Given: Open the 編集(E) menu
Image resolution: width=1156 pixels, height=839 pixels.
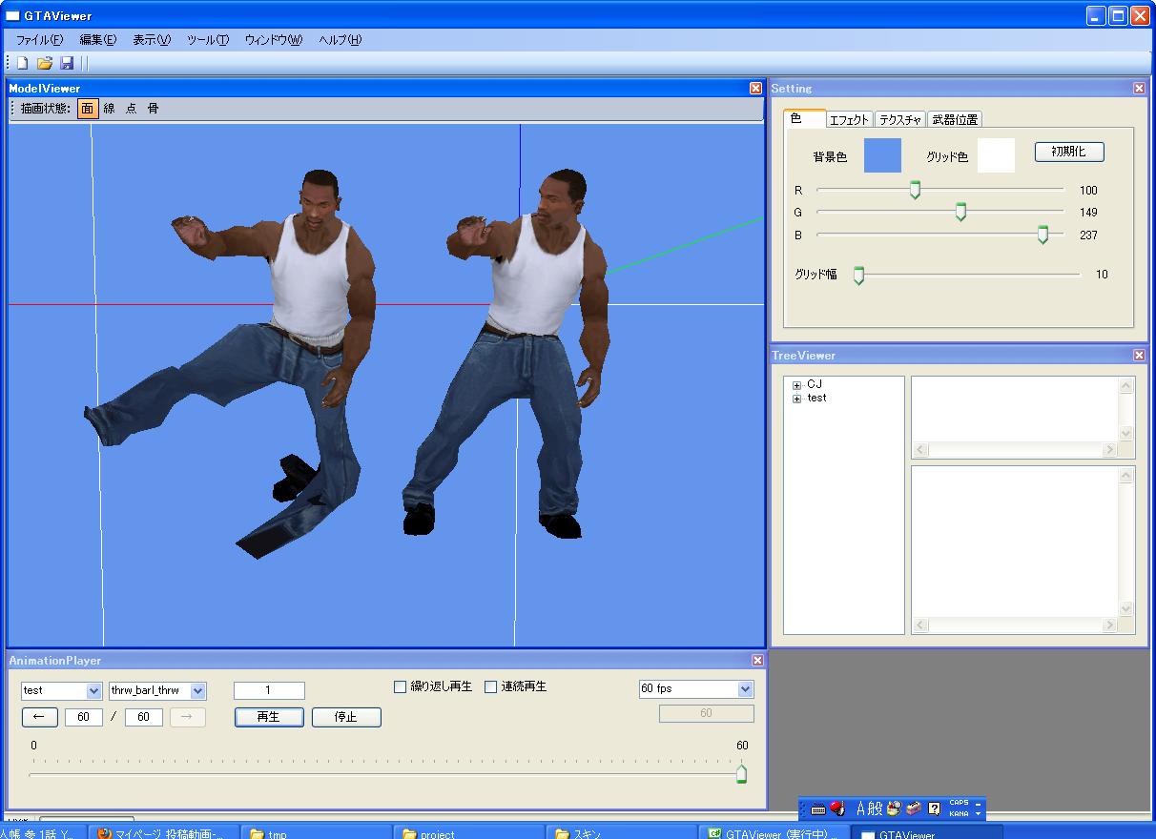Looking at the screenshot, I should coord(98,40).
